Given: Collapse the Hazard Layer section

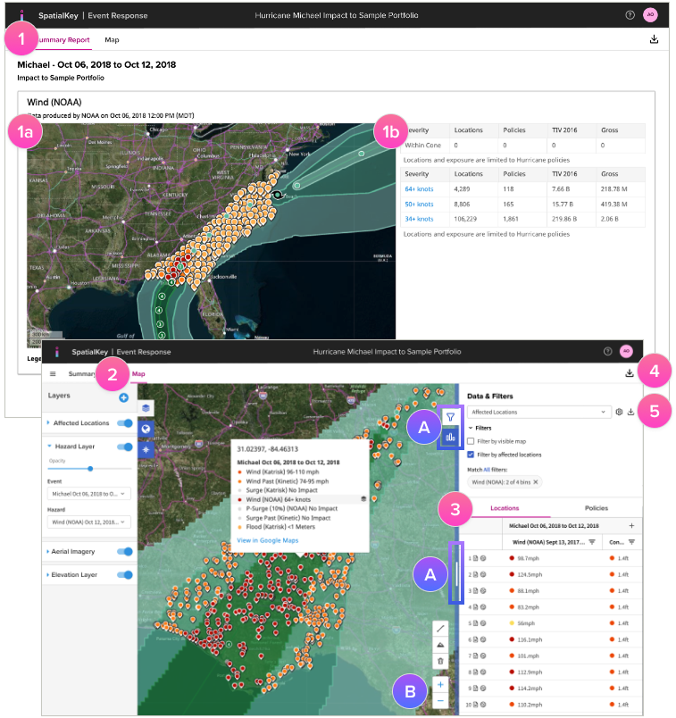Looking at the screenshot, I should pyautogui.click(x=49, y=447).
